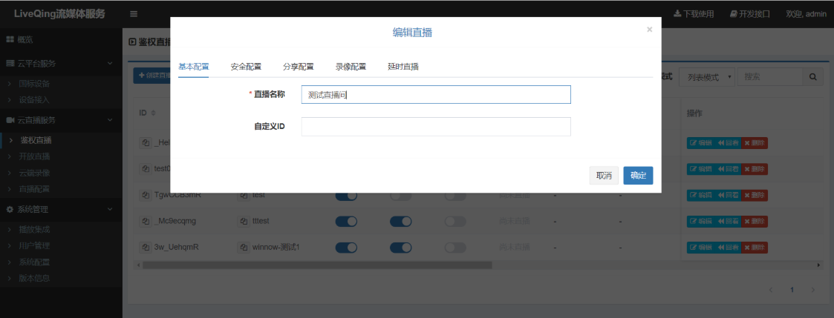Close the 编辑直播 dialog with X
This screenshot has width=834, height=318.
click(x=649, y=30)
